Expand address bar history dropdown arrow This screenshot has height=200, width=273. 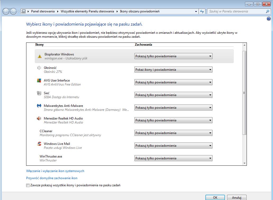pyautogui.click(x=196, y=12)
